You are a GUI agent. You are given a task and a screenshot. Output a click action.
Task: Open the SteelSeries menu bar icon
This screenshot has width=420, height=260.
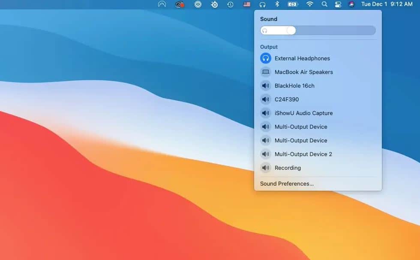pyautogui.click(x=214, y=4)
